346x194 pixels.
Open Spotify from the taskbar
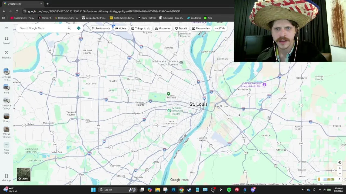(x=229, y=190)
